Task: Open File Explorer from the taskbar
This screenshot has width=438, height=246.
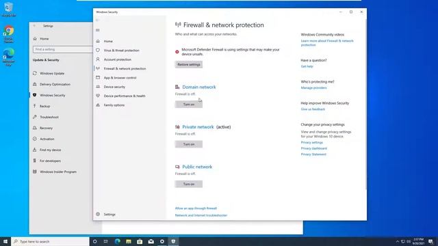Action: pyautogui.click(x=129, y=241)
